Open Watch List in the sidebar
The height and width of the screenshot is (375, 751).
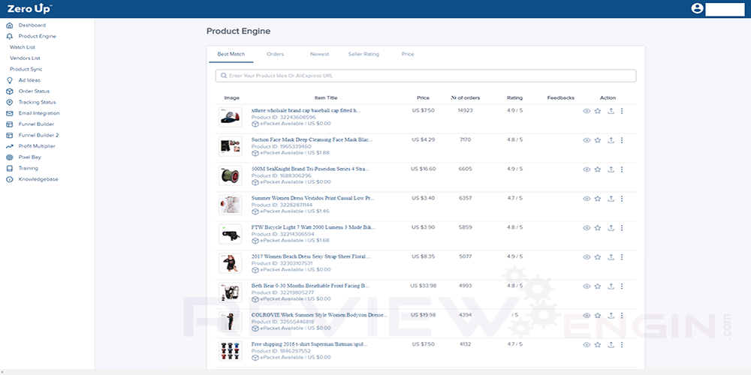[x=23, y=47]
